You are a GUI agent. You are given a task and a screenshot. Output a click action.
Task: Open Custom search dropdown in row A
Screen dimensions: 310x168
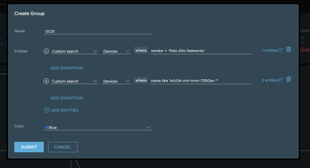tap(74, 51)
